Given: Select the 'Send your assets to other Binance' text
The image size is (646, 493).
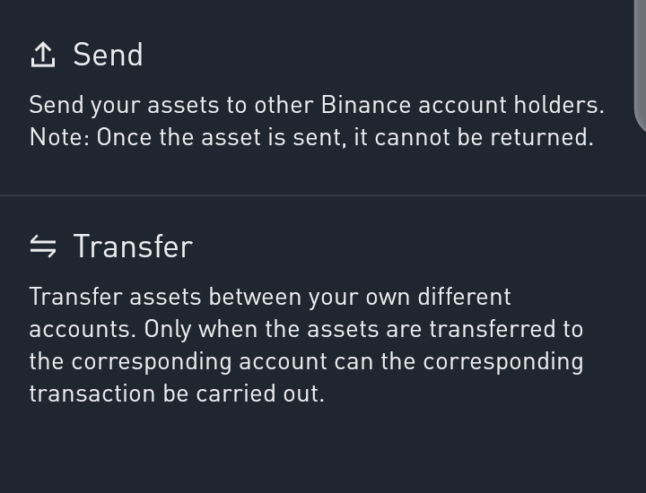Looking at the screenshot, I should coord(220,105).
